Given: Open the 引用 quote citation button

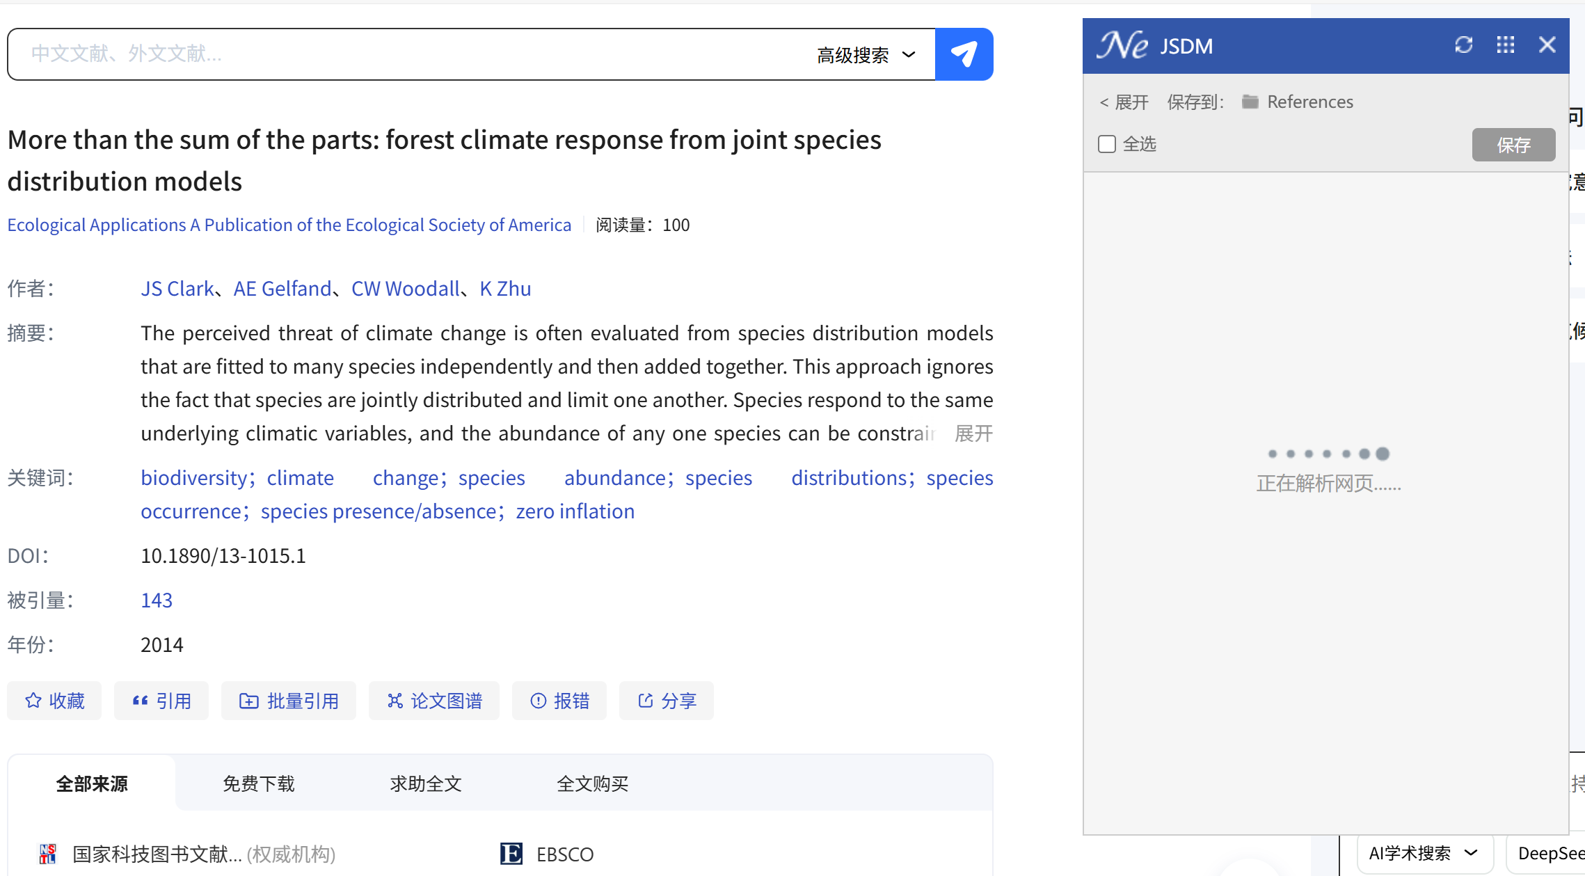Looking at the screenshot, I should [x=161, y=701].
